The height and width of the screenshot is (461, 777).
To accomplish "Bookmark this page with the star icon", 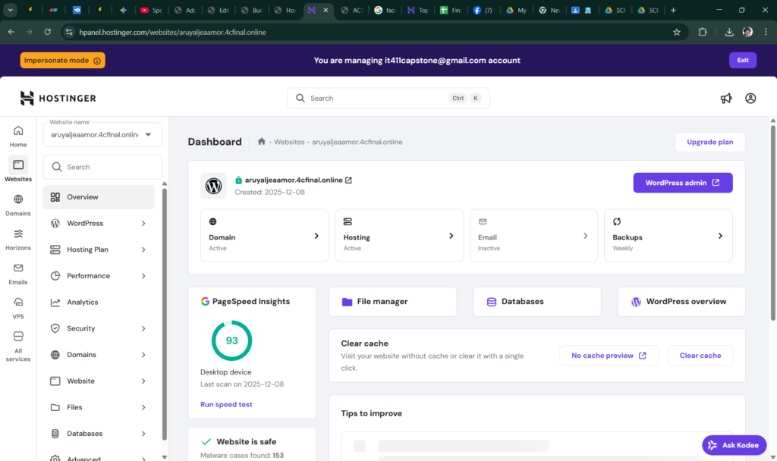I will [x=676, y=33].
